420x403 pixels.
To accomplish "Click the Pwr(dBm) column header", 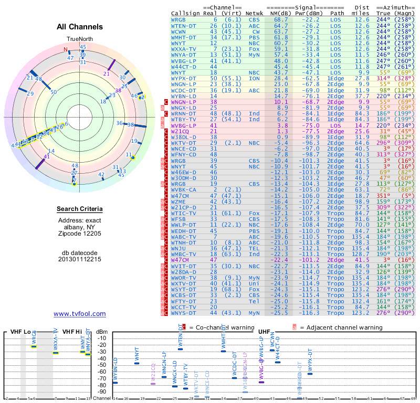I will [x=309, y=14].
